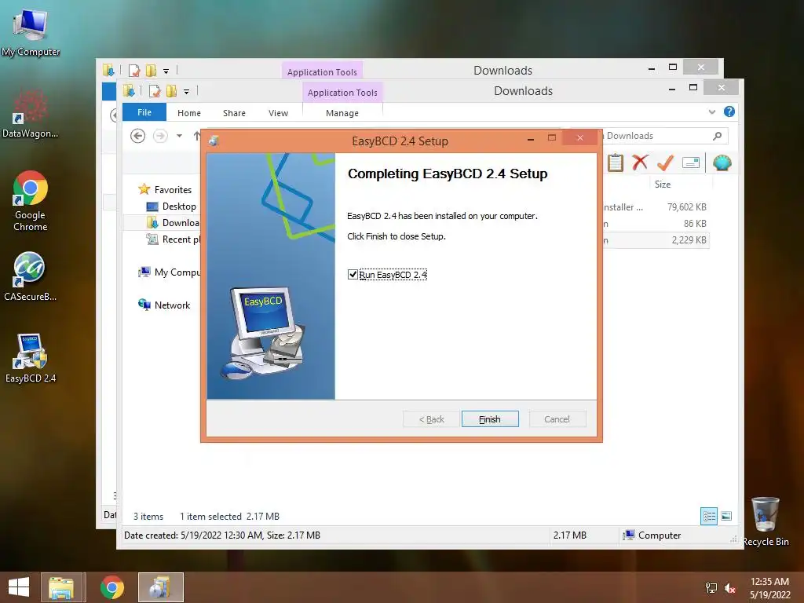The height and width of the screenshot is (603, 804).
Task: Open the recent locations dropdown arrow
Action: click(179, 136)
